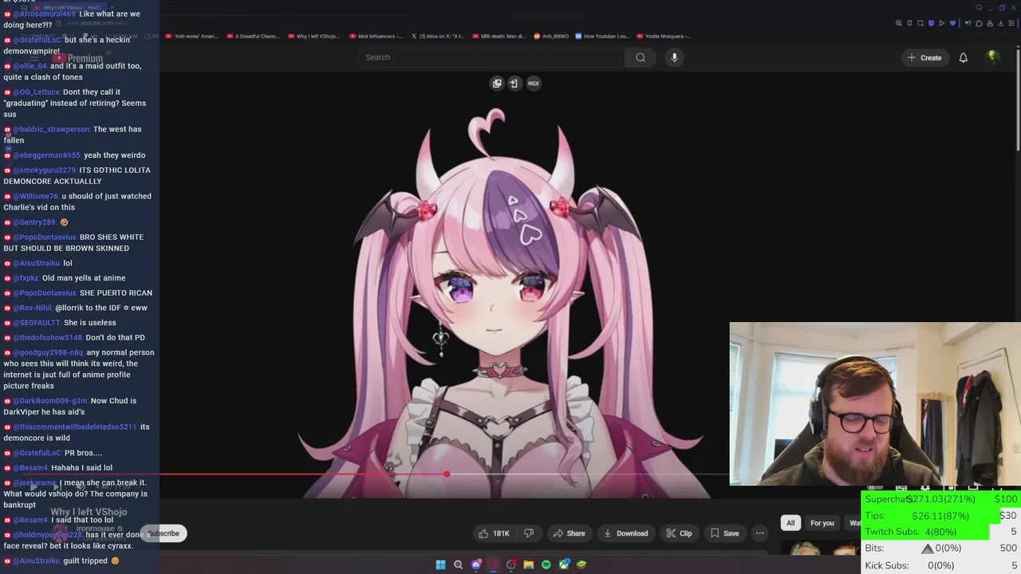The width and height of the screenshot is (1021, 574).
Task: Click the Share button under the video
Action: tap(570, 533)
